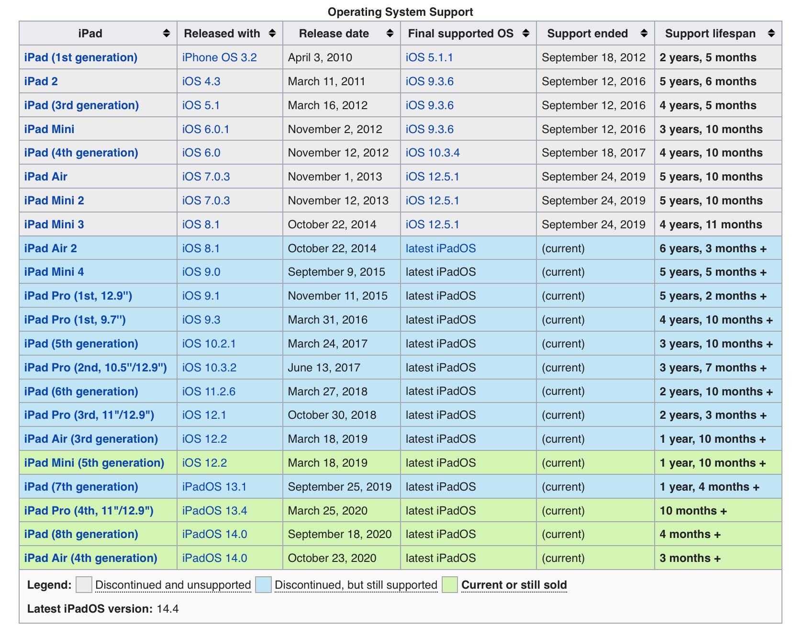Screen dimensions: 803x638
Task: Open iOS 9.3.6 link in iPad 2 row
Action: (x=430, y=81)
